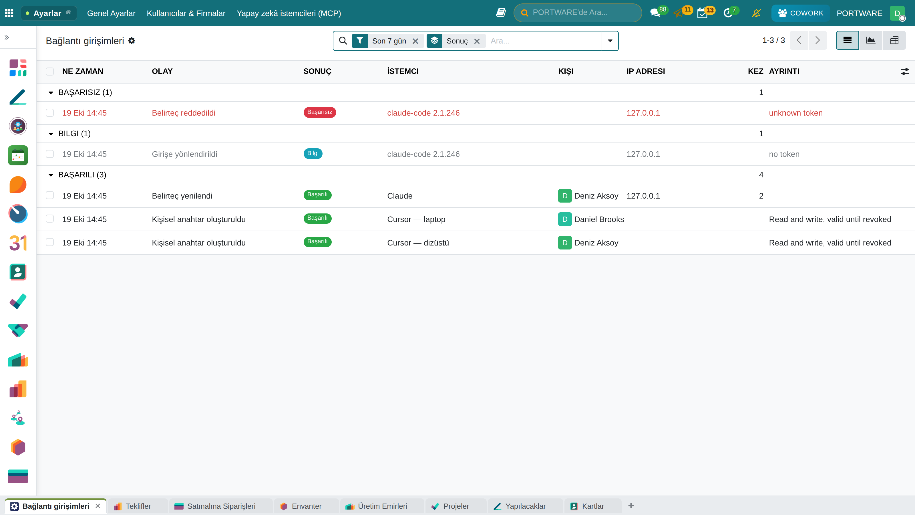Open the dashboard app in the sidebar
This screenshot has height=515, width=915.
click(18, 68)
